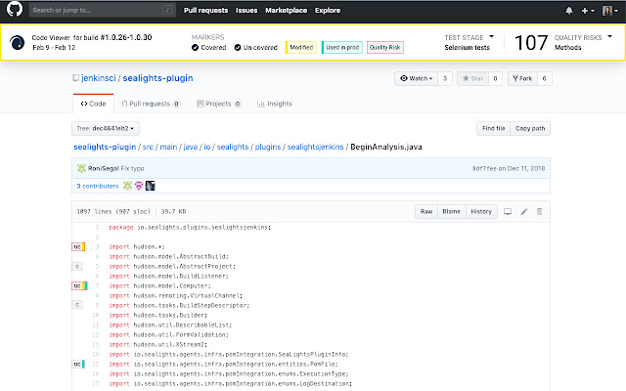Click the Selenium tests stage value

click(x=468, y=48)
